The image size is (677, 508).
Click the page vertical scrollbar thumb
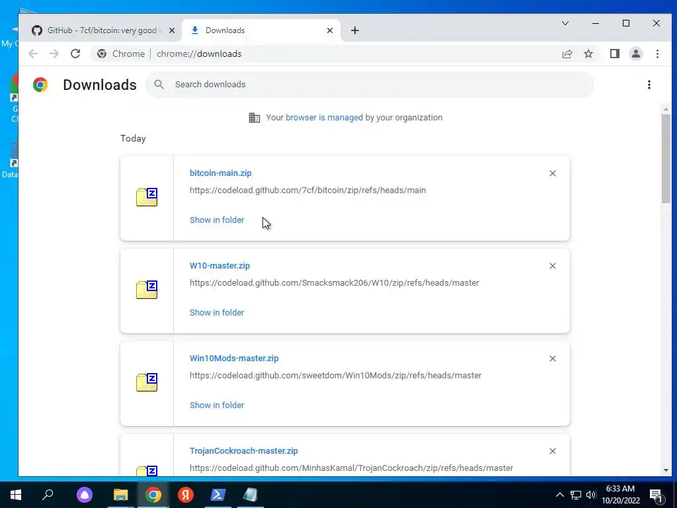point(666,158)
